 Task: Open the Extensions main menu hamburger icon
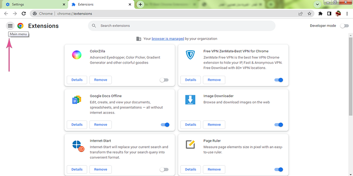(x=10, y=26)
